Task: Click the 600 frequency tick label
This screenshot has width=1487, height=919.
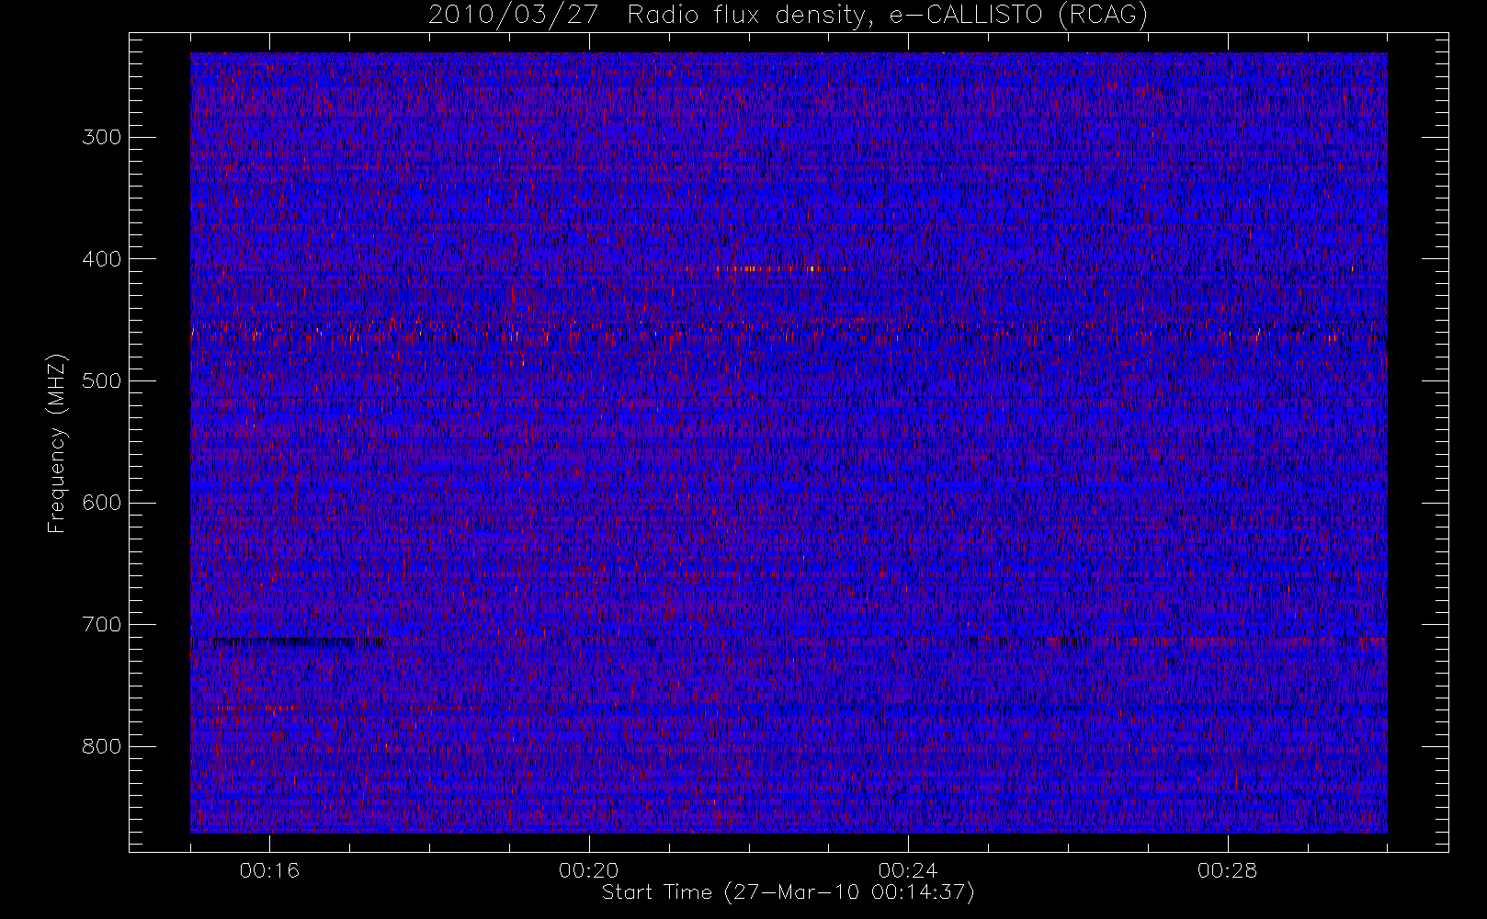Action: [x=102, y=503]
